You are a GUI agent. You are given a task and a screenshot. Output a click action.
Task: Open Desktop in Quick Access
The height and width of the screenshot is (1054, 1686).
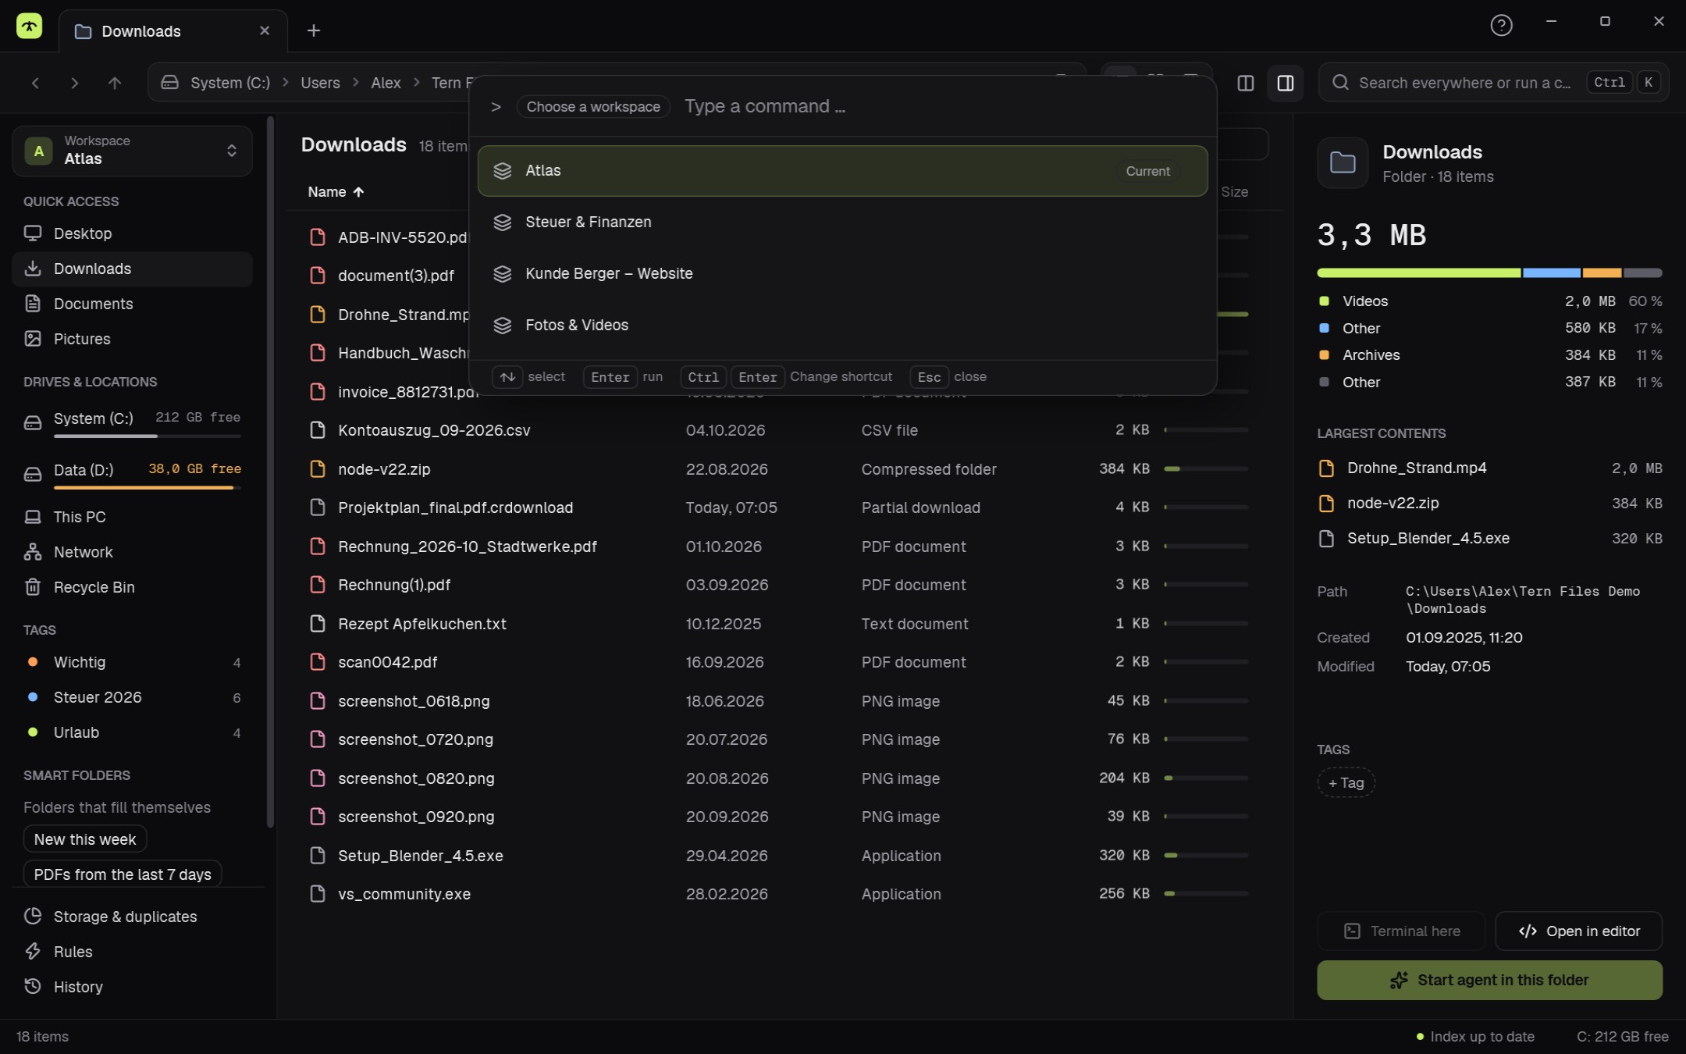[x=132, y=233]
